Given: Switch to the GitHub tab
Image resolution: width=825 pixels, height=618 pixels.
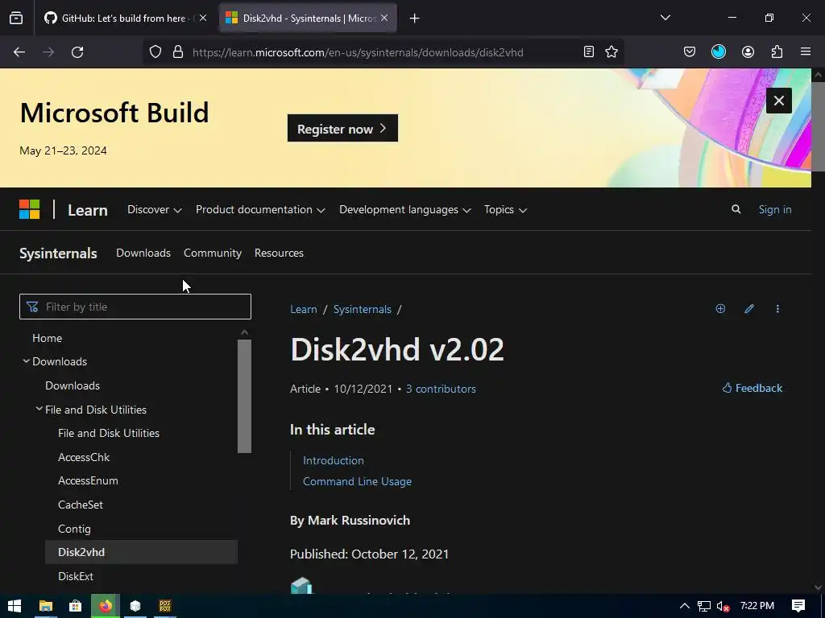Looking at the screenshot, I should 123,18.
